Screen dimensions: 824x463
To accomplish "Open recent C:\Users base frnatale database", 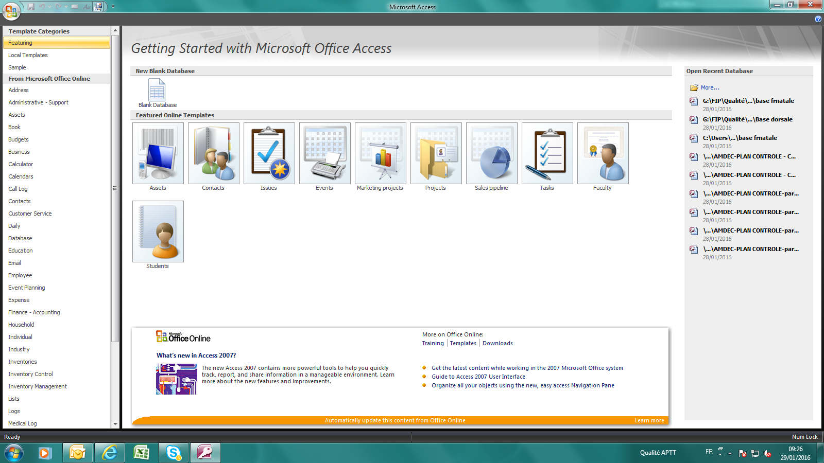I will tap(740, 138).
